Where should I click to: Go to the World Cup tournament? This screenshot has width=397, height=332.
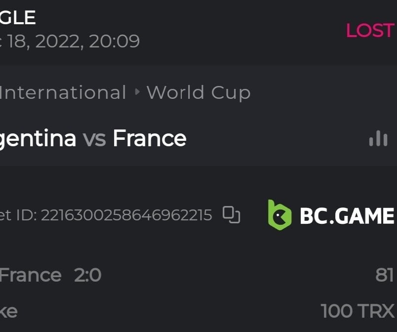[x=198, y=92]
